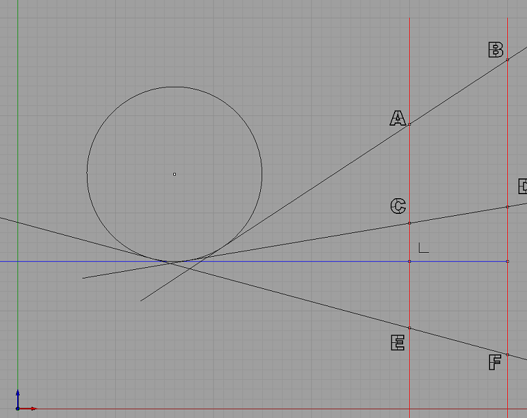527x418 pixels.
Task: Click the point beside label A
Action: [x=409, y=124]
